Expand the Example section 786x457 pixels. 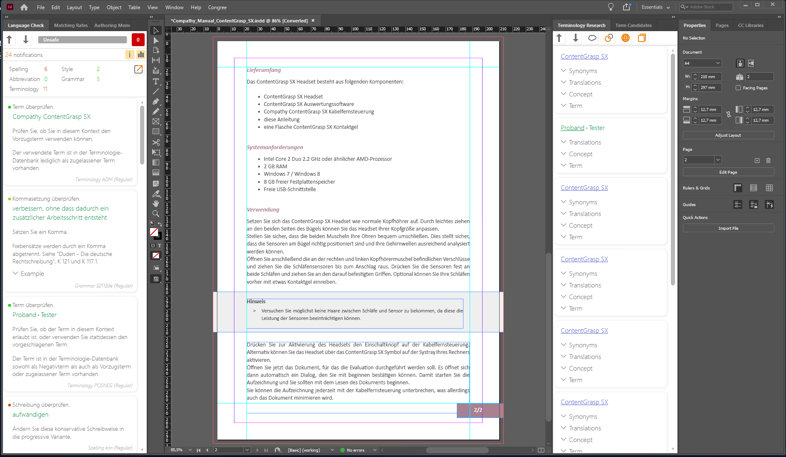[x=28, y=274]
